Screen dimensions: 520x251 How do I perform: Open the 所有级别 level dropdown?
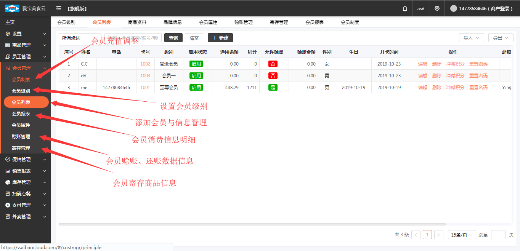click(x=80, y=38)
